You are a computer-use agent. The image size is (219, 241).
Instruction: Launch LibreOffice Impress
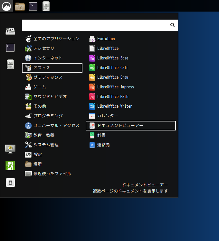click(131, 87)
